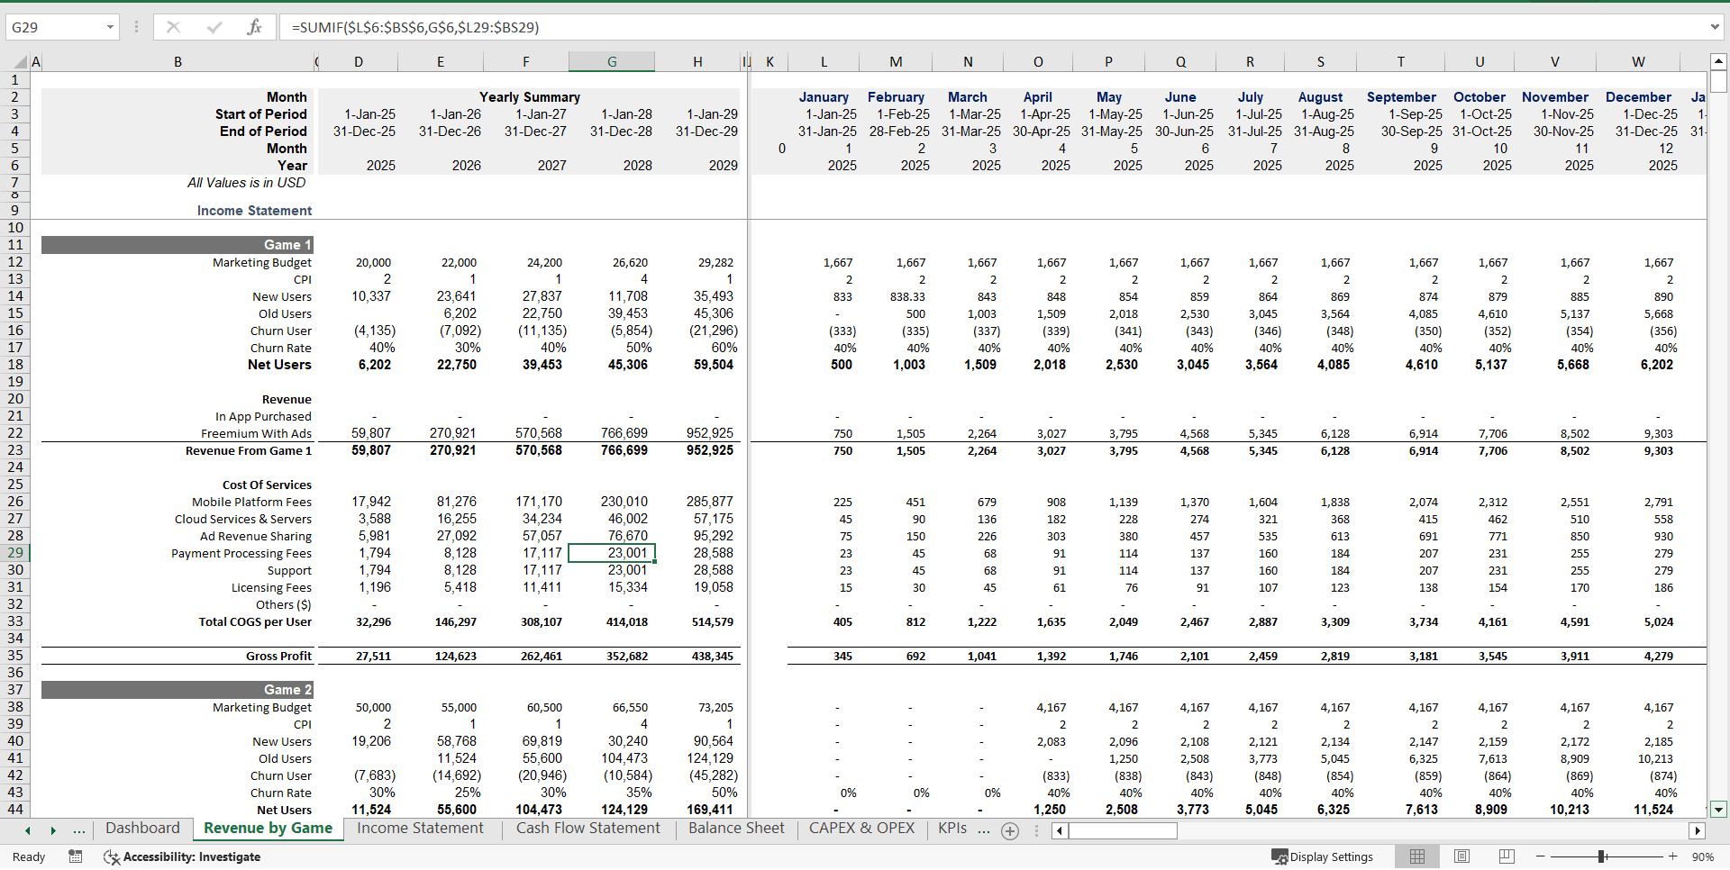Select column L header
1730x870 pixels.
(x=824, y=62)
